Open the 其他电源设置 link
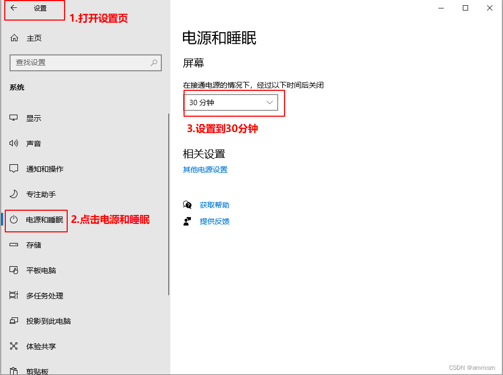Image resolution: width=503 pixels, height=375 pixels. (205, 170)
